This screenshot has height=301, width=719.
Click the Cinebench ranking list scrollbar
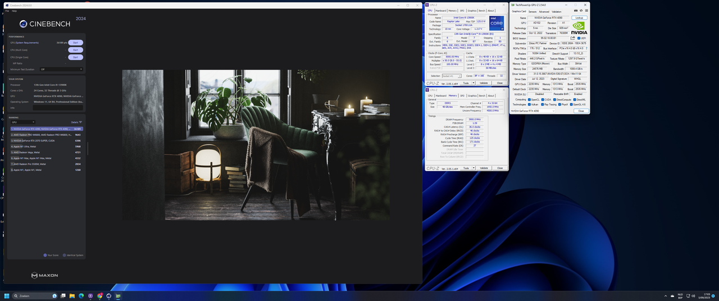coord(87,149)
